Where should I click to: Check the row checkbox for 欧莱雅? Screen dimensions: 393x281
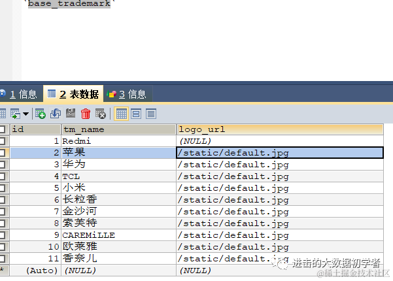pyautogui.click(x=3, y=247)
